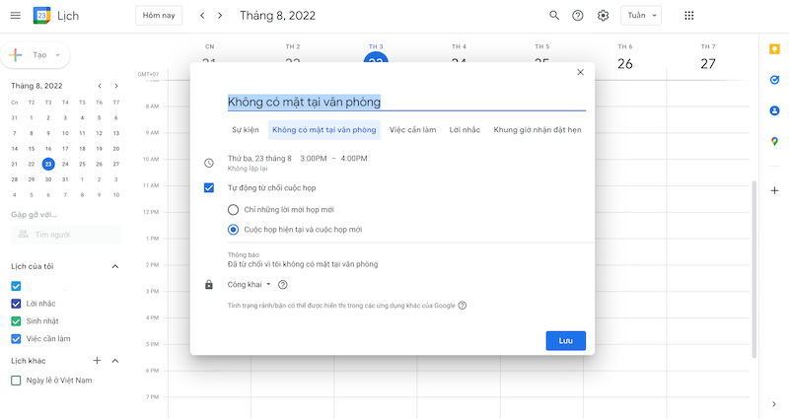
Task: Click the Hôm nay button
Action: coord(158,16)
